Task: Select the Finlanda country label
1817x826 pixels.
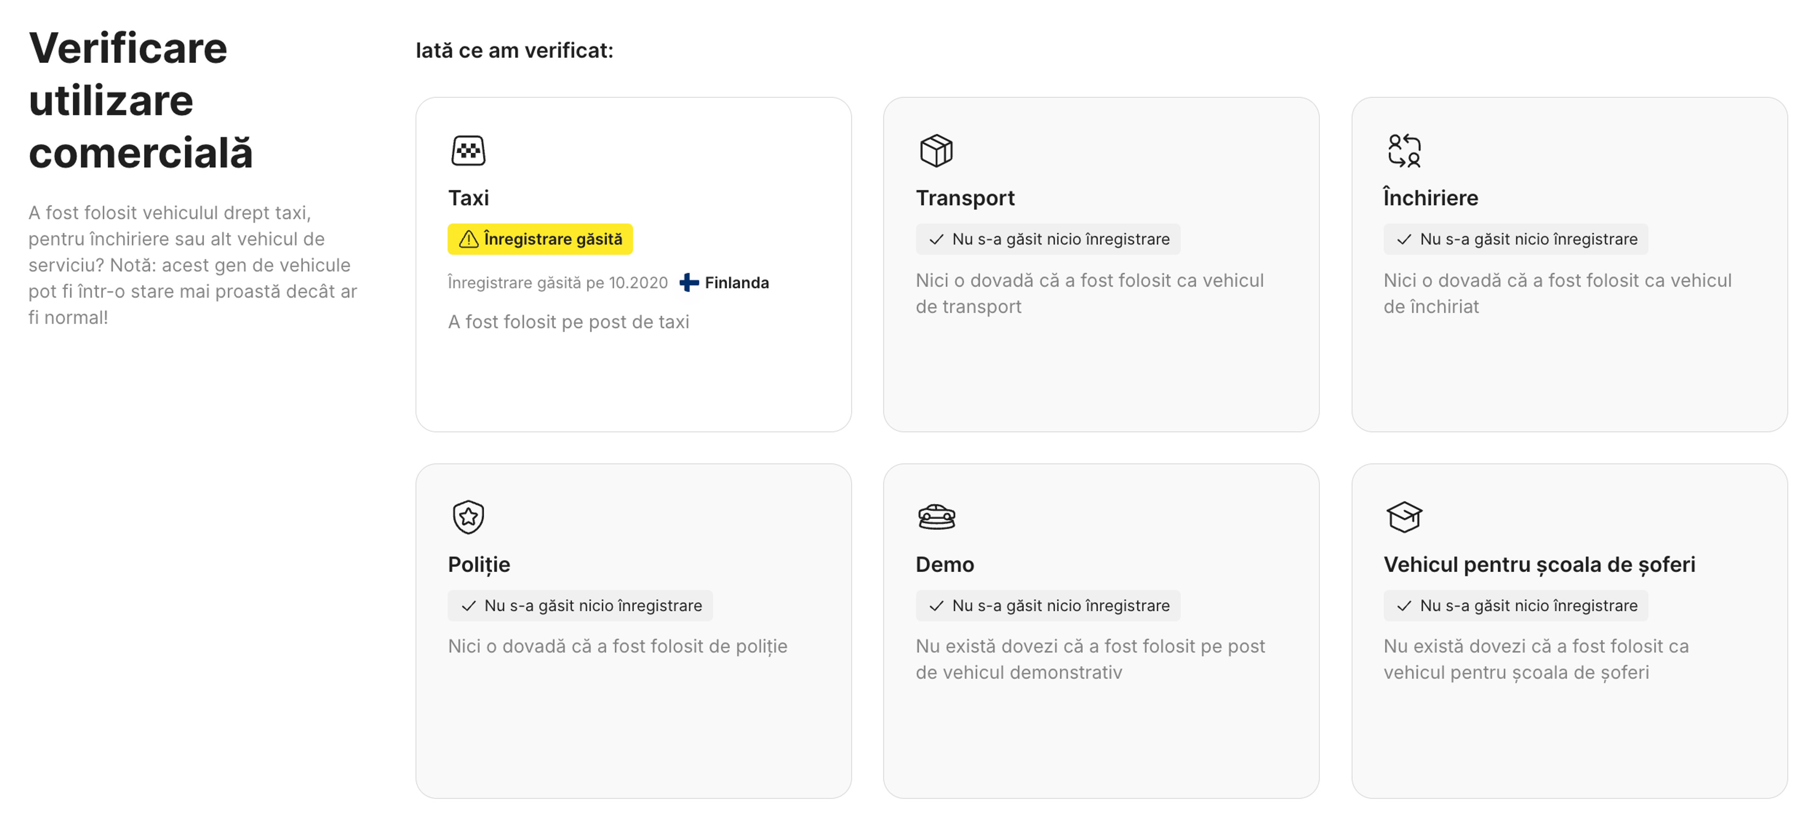Action: (736, 282)
